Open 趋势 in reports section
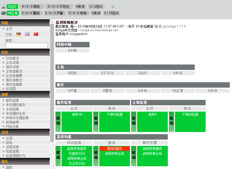The height and width of the screenshot is (169, 232). (x=9, y=167)
